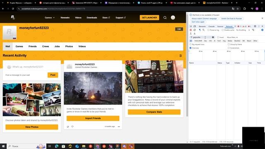265x149 pixels.
Task: Click the DevTools inspect element icon
Action: 191,26
